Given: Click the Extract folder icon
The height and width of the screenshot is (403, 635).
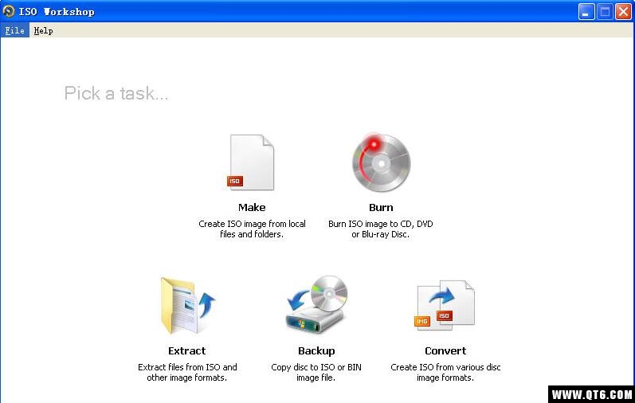Looking at the screenshot, I should (x=187, y=305).
